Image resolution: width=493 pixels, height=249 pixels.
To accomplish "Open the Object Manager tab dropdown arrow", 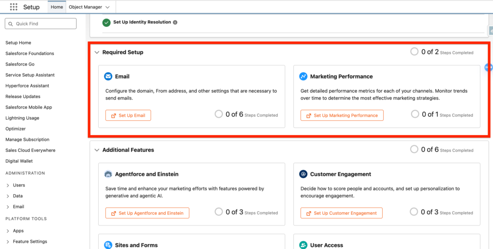I will (107, 7).
